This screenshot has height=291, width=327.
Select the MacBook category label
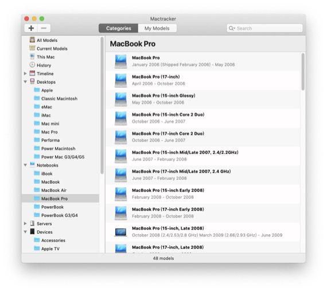point(50,182)
